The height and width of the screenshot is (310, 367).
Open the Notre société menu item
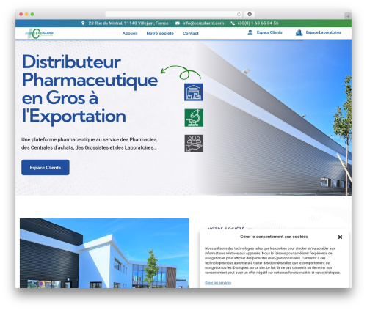pyautogui.click(x=160, y=34)
